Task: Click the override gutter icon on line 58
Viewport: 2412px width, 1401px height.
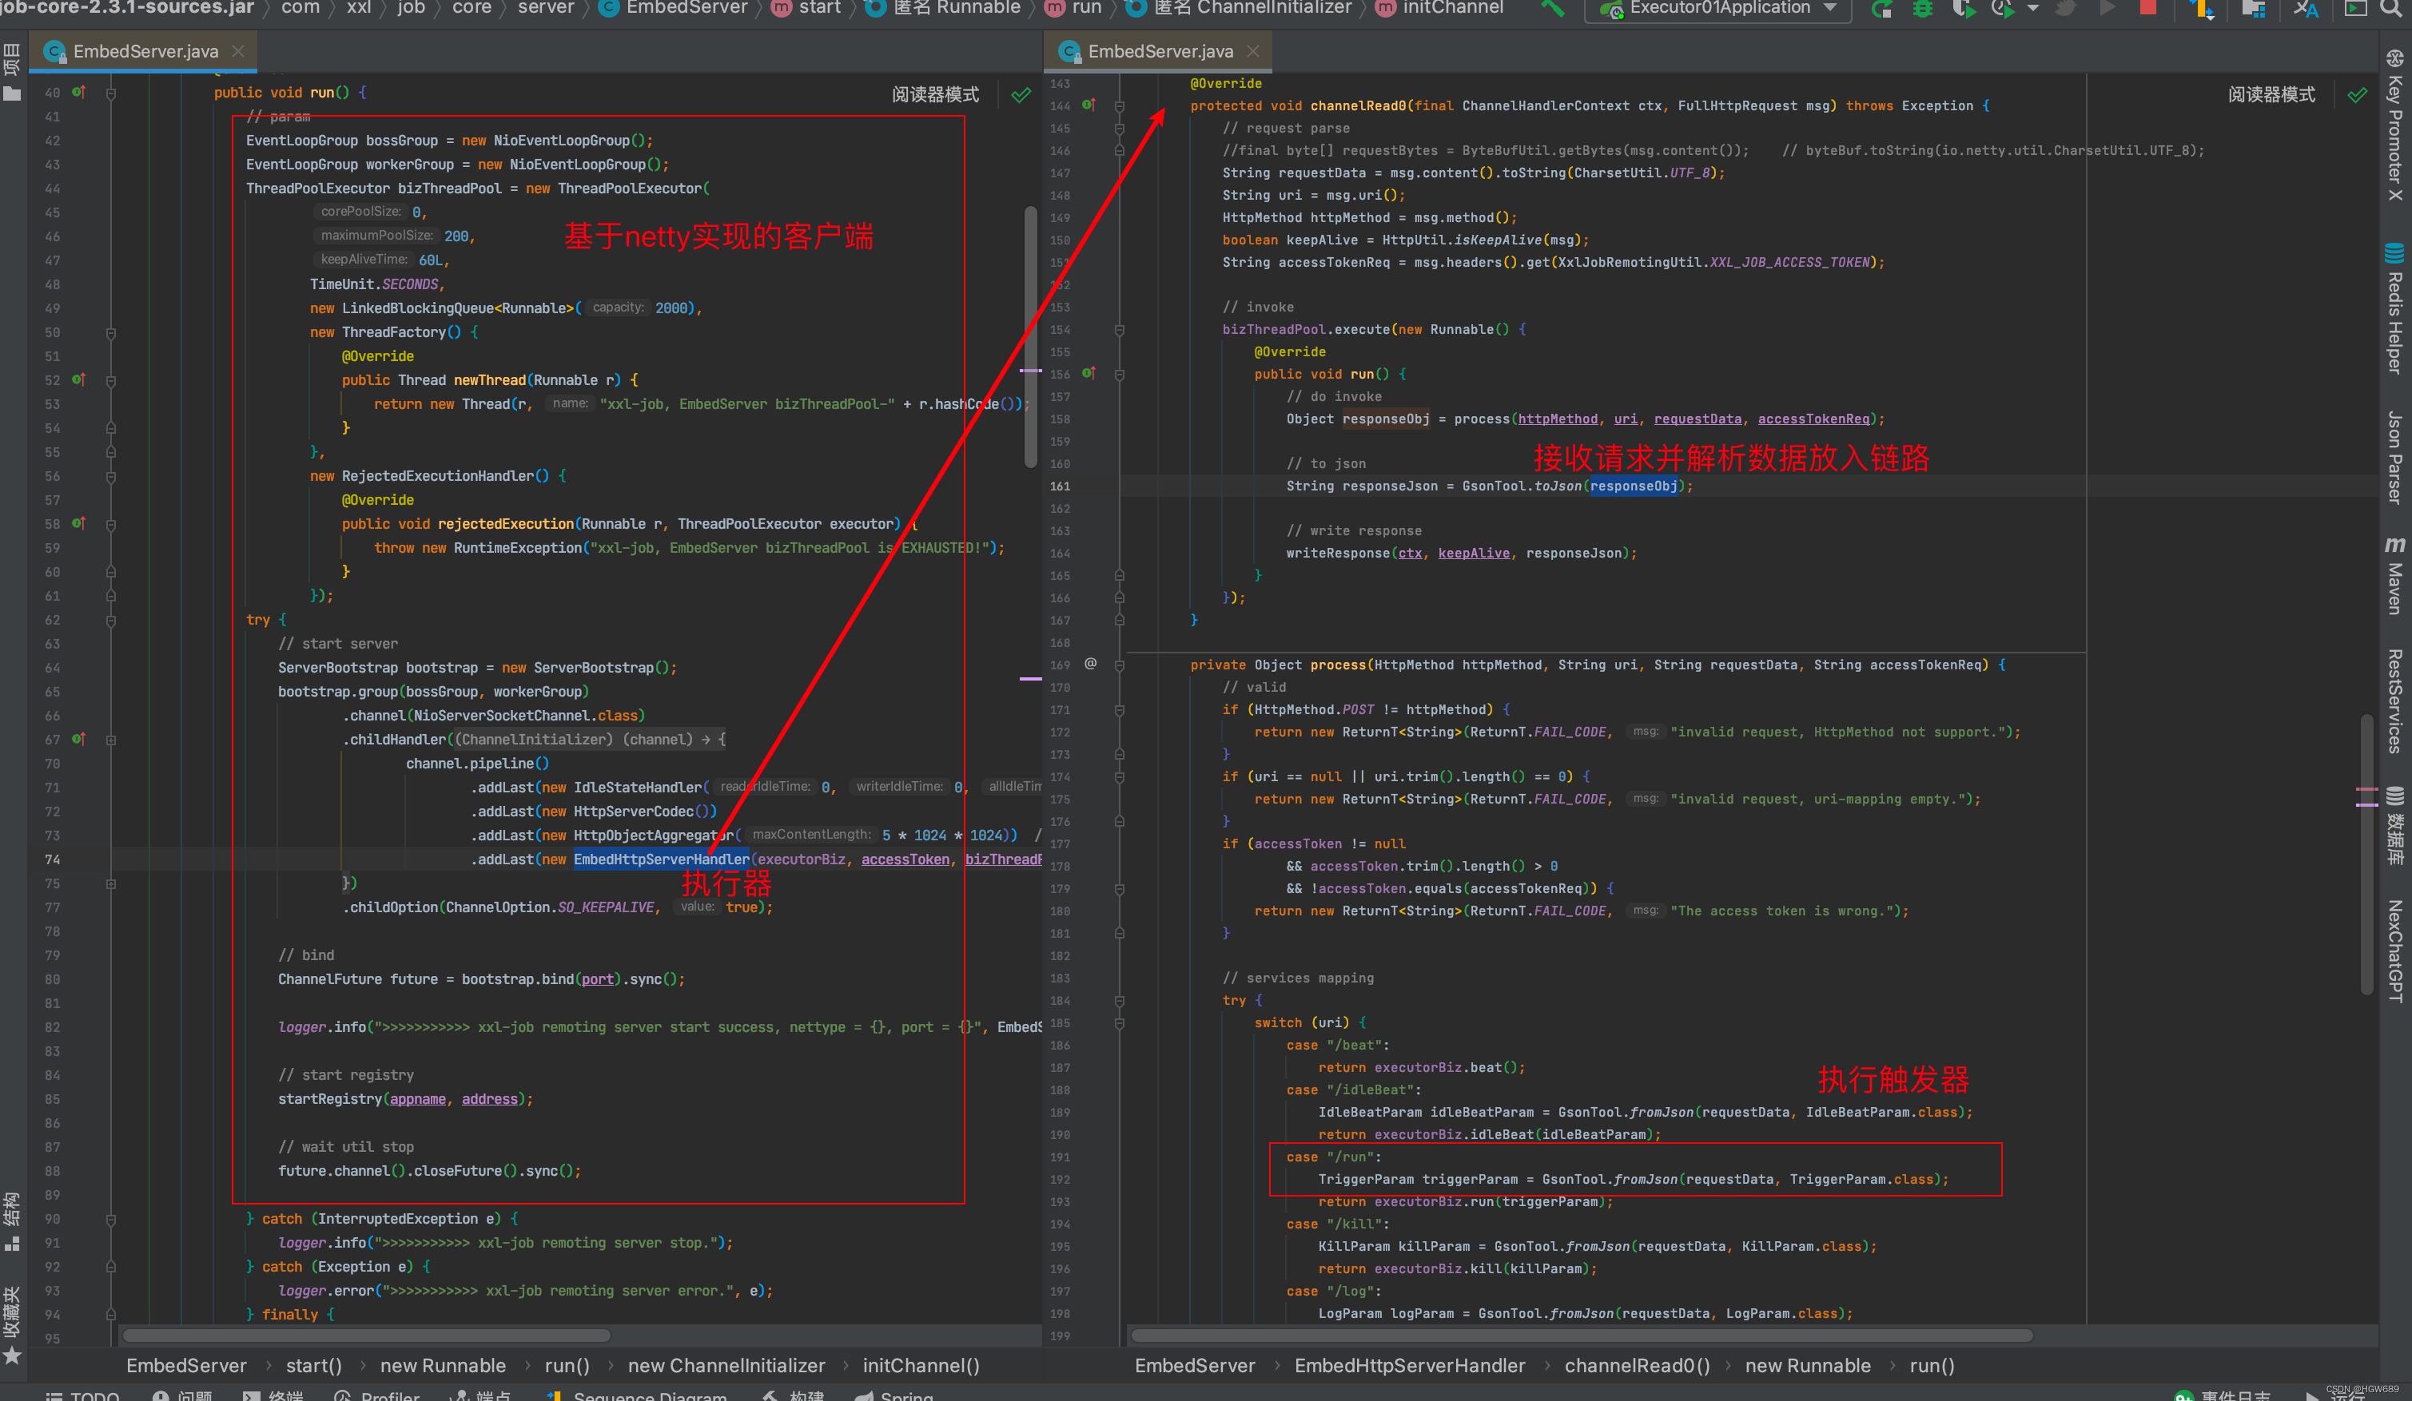Action: (x=78, y=523)
